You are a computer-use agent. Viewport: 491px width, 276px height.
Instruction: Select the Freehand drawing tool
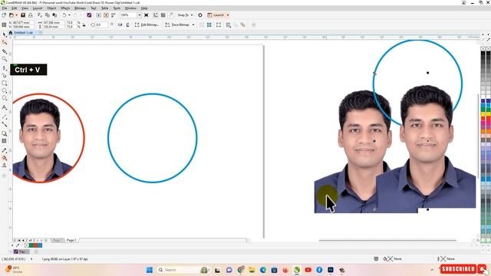[5, 67]
